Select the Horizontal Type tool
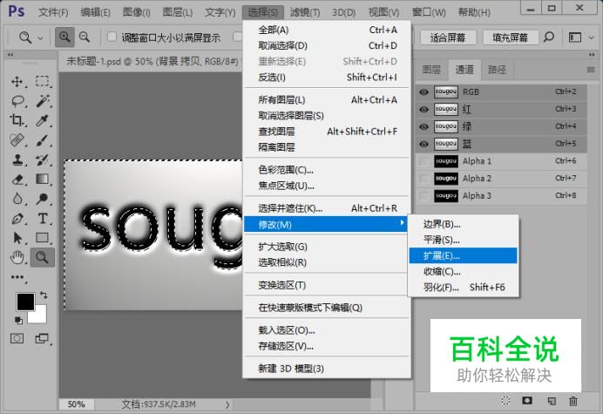603x414 pixels. (x=43, y=219)
